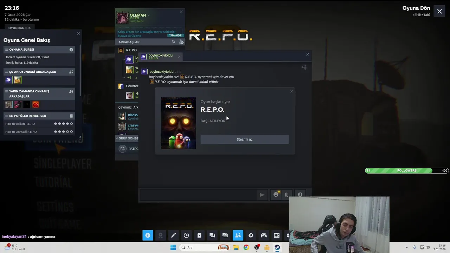This screenshot has height=253, width=450.
Task: Close the Oyuna Genel Bakış panel
Action: 78,34
